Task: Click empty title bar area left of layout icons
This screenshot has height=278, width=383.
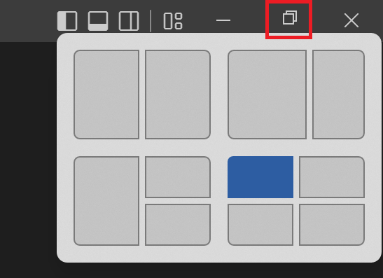Action: pos(27,21)
